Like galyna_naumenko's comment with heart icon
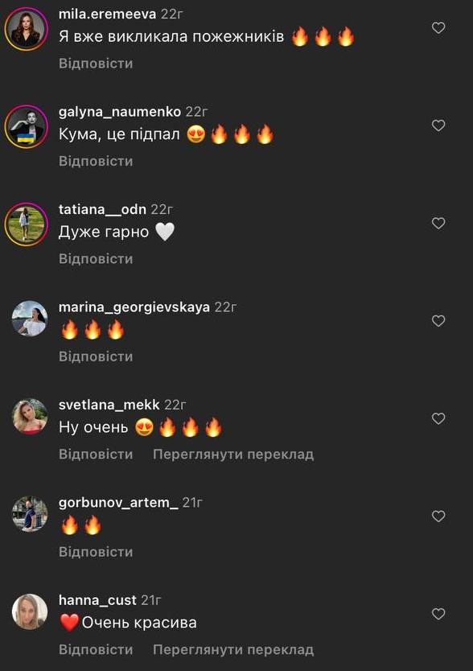The width and height of the screenshot is (473, 671). (438, 126)
